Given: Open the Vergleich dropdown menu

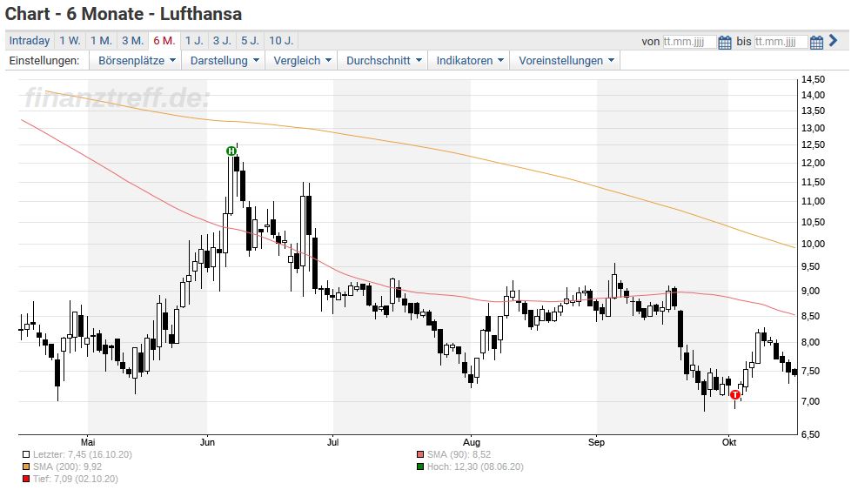Looking at the screenshot, I should [x=302, y=61].
